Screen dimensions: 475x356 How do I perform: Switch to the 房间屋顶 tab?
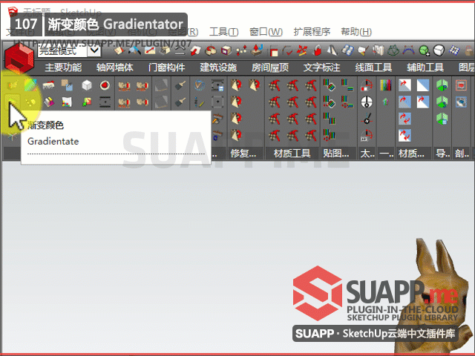pos(270,67)
